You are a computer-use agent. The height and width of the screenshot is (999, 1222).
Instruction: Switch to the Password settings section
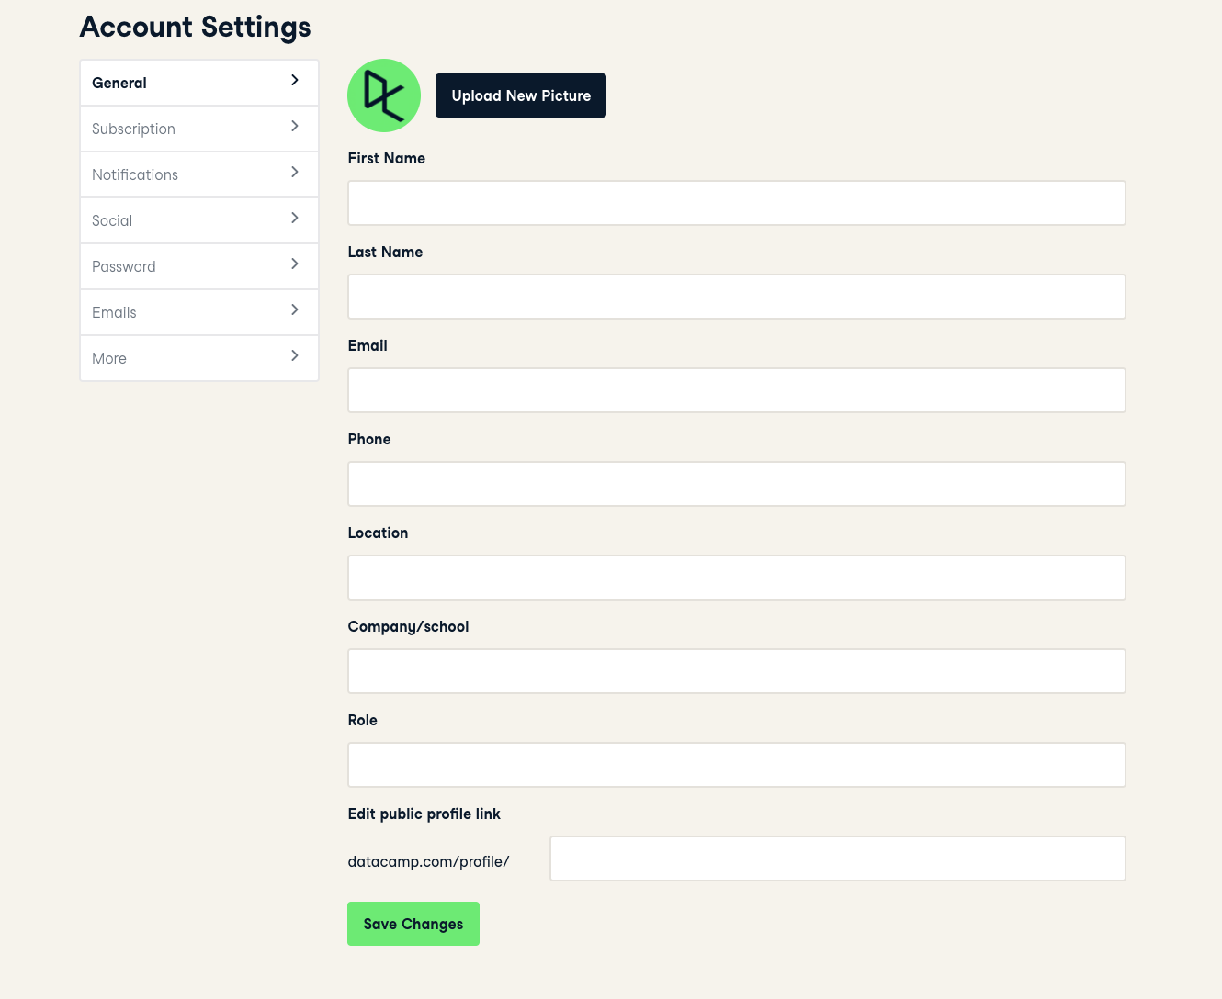(x=124, y=266)
